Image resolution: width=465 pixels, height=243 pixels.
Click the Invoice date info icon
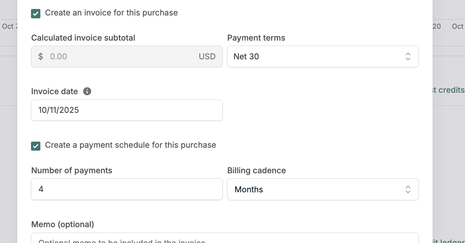pos(87,91)
